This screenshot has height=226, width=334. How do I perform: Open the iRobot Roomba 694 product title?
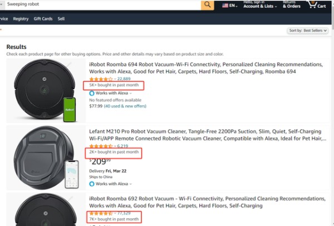point(206,68)
